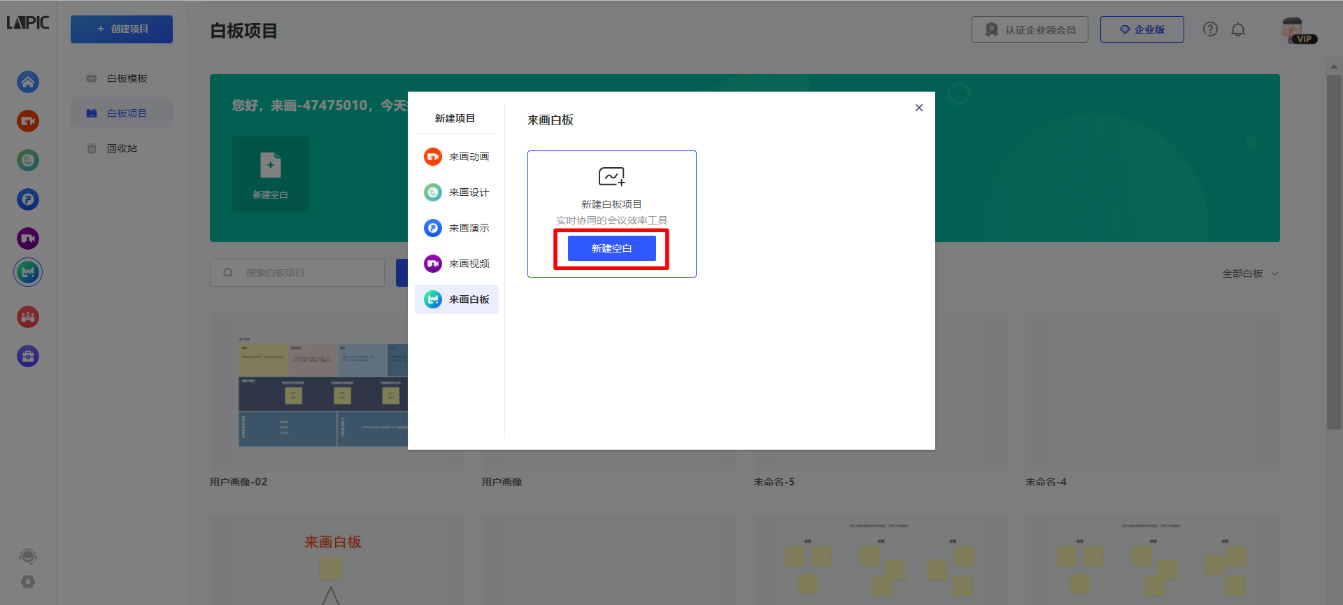Open the 来画白板 titled thumbnail
This screenshot has height=605, width=1343.
click(x=336, y=561)
